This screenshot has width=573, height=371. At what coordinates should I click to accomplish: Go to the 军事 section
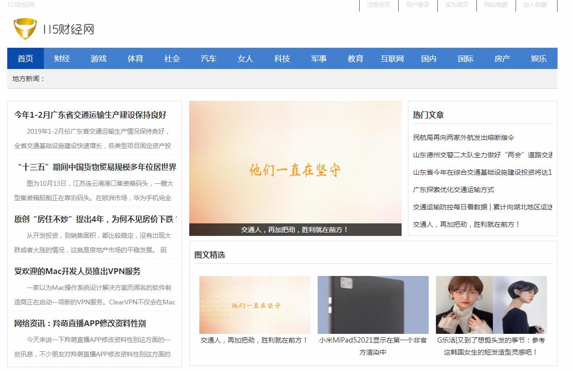coord(319,58)
